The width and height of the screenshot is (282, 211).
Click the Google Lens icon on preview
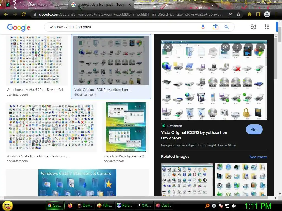(226, 47)
